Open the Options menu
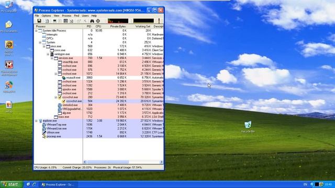The image size is (335, 188). point(46,16)
